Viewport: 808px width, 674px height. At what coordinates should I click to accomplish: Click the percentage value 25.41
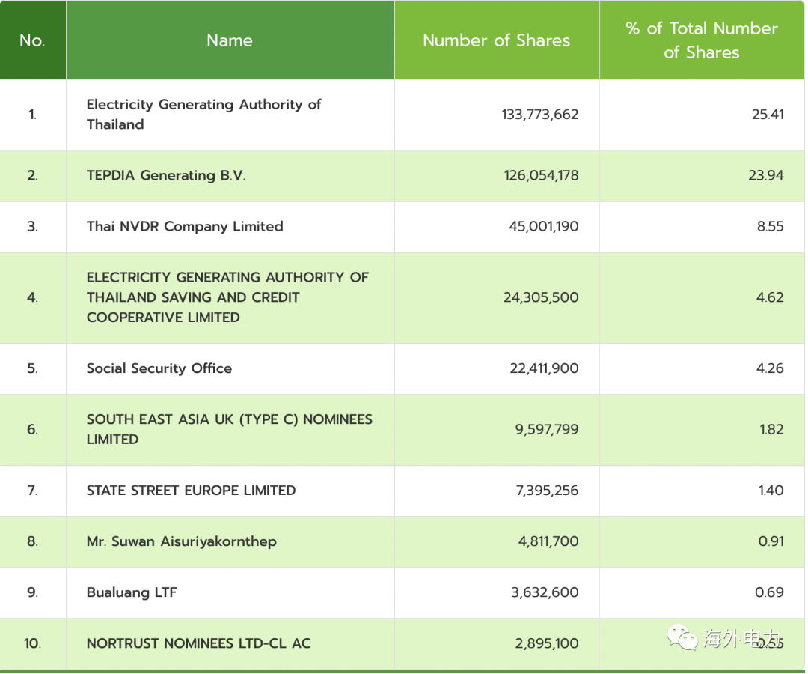point(768,115)
